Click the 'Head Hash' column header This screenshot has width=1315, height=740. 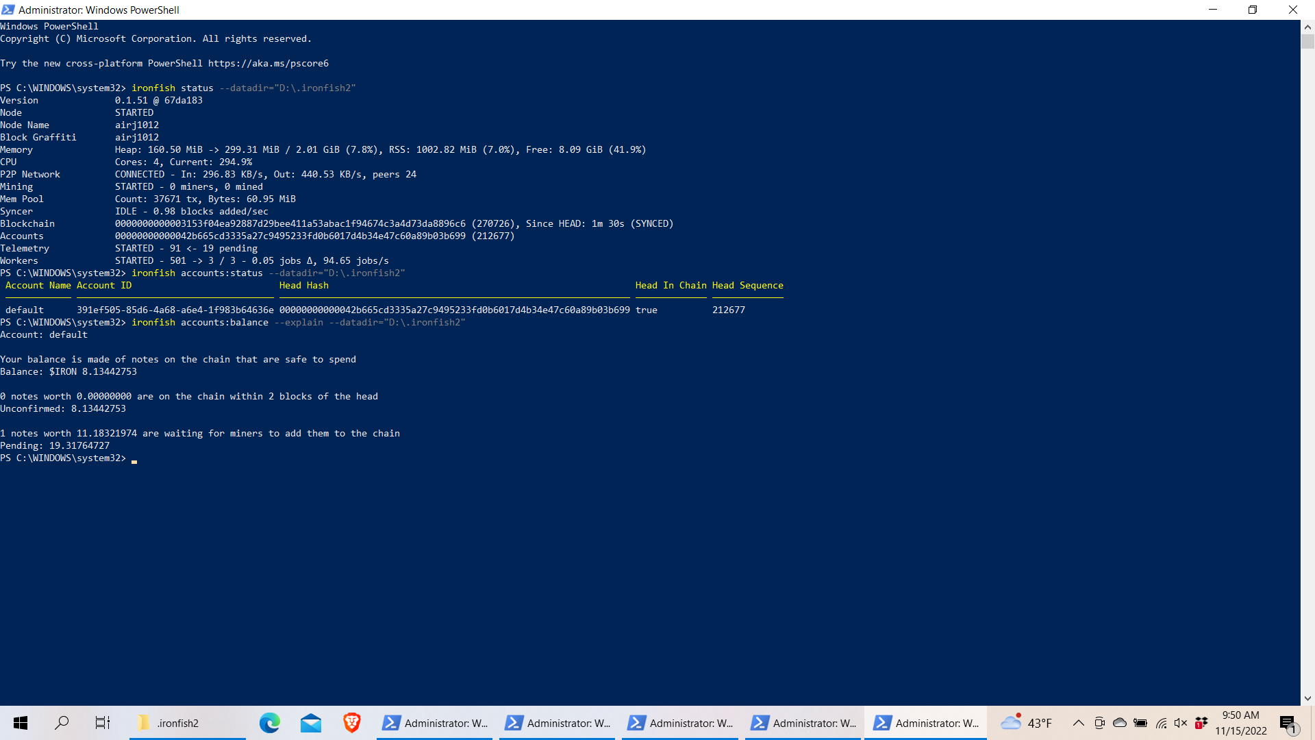coord(304,286)
